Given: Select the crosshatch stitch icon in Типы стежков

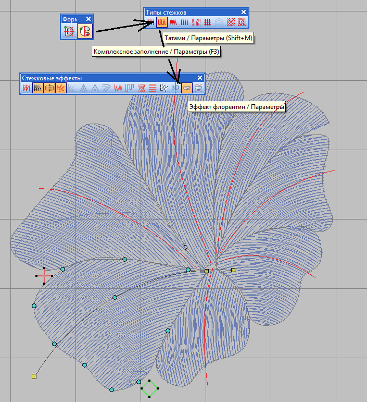Looking at the screenshot, I should pos(231,22).
